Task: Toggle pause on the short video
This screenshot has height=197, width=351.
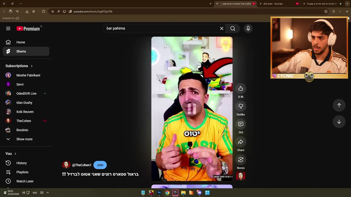Action: tap(192, 109)
